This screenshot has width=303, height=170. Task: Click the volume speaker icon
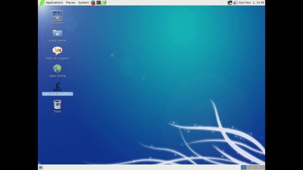235,3
